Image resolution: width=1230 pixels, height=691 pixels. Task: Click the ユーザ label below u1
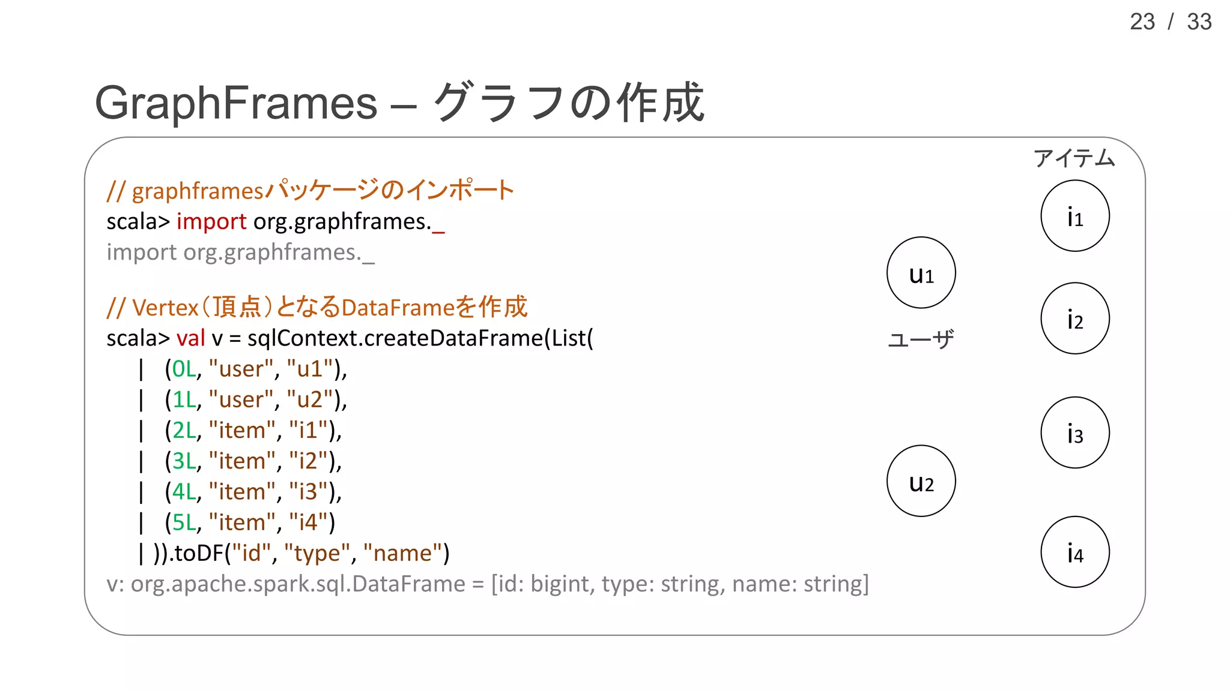[921, 340]
